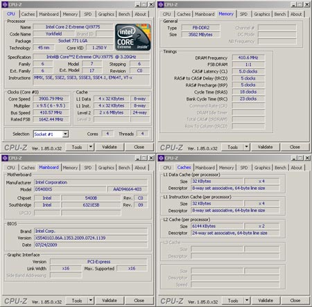
Task: Click CPU-Z app icon in Memory window title
Action: click(x=161, y=4)
